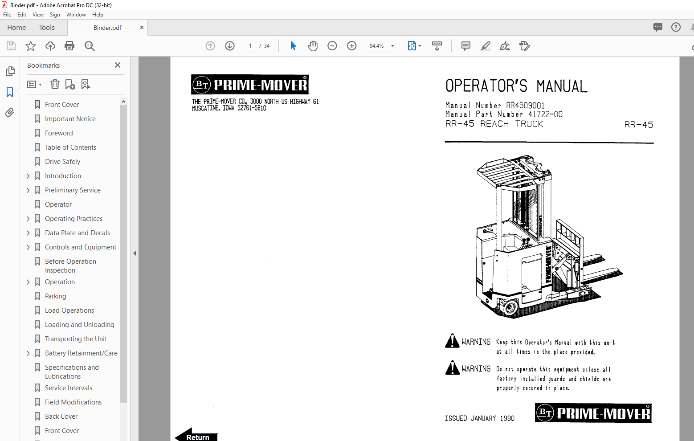This screenshot has height=441, width=694.
Task: Jump to the Table of Contents bookmark
Action: [70, 147]
